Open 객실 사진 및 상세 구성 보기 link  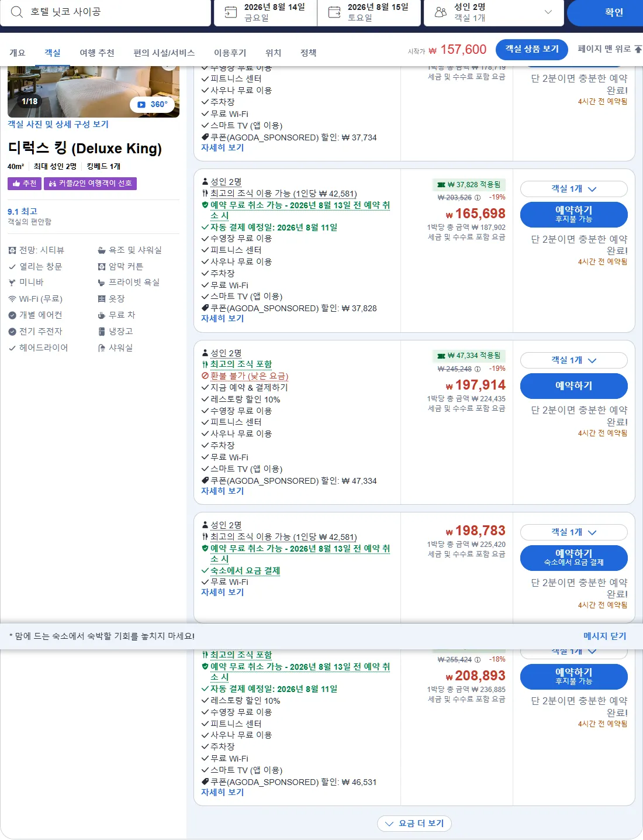[x=58, y=124]
